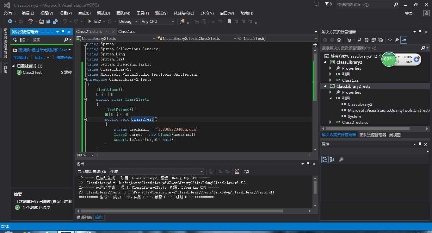Screen dimensions: 432x233
Task: Click the New Project toolbar icon
Action: click(x=30, y=22)
